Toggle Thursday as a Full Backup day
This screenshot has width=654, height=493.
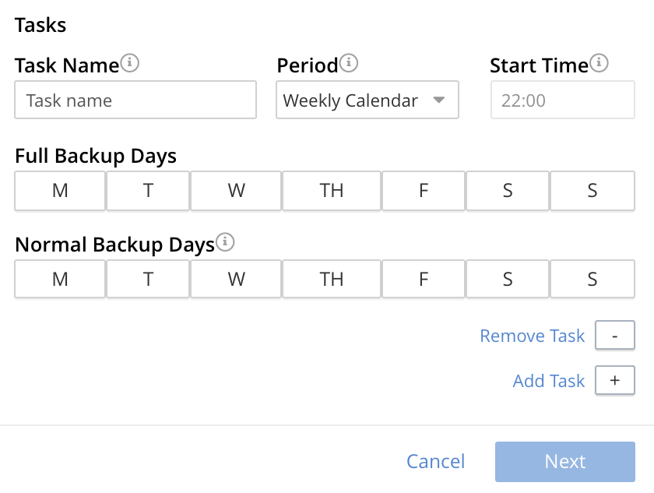click(331, 191)
